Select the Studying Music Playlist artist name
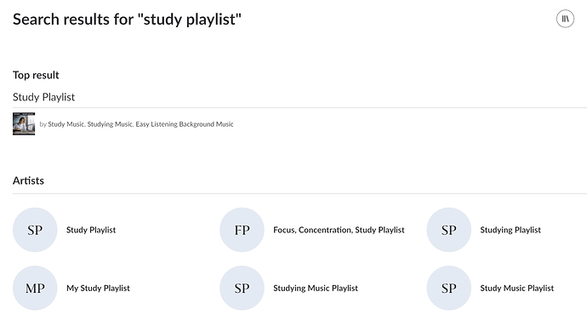This screenshot has height=332, width=587. (316, 288)
